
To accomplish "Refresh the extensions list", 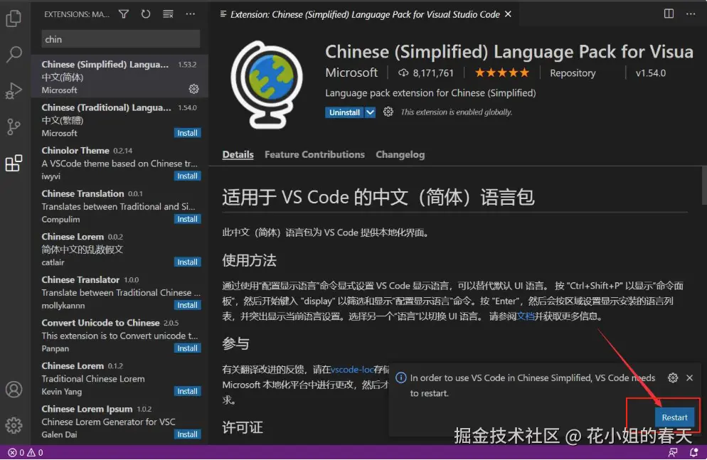I will coord(146,14).
